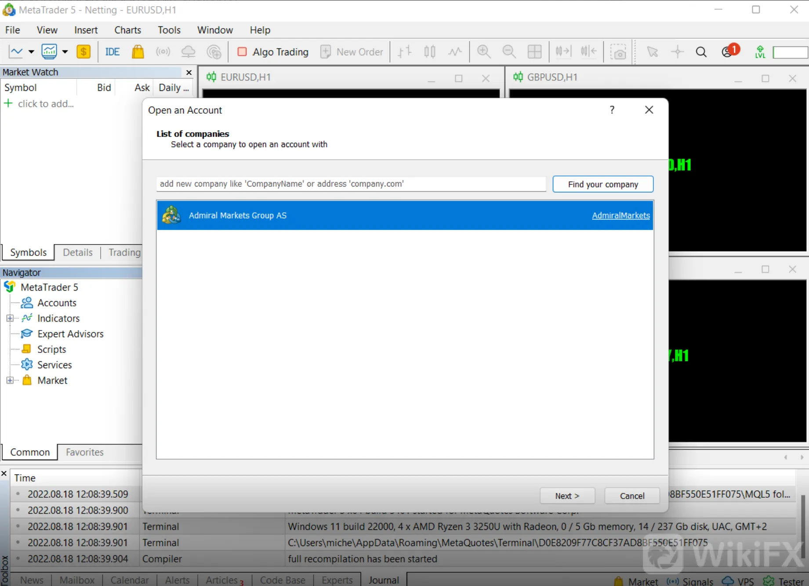Screen dimensions: 809x586
Task: Select Expert Advisors in Navigator tree
Action: pyautogui.click(x=70, y=334)
